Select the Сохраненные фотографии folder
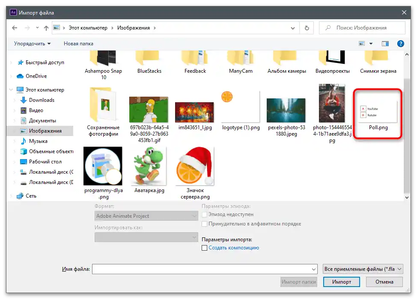The image size is (417, 299). click(x=104, y=112)
